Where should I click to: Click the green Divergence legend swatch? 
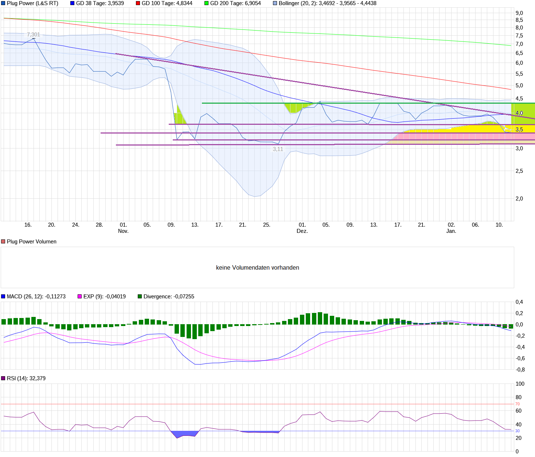click(140, 297)
